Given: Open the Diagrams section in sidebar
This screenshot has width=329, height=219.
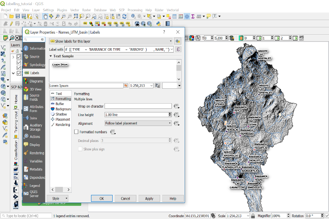Looking at the screenshot, I should point(34,81).
